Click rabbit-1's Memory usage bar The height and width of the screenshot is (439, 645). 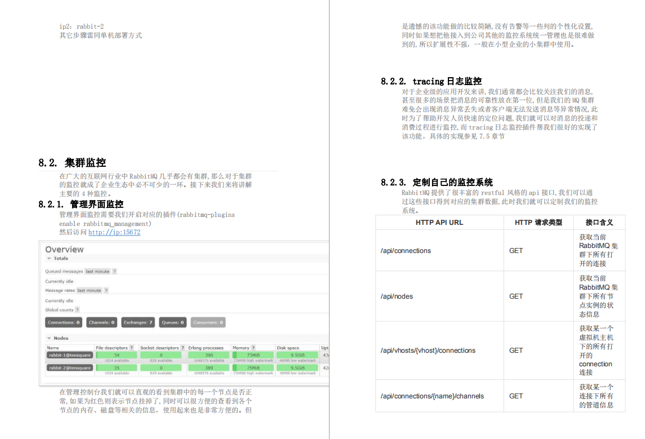tap(253, 356)
